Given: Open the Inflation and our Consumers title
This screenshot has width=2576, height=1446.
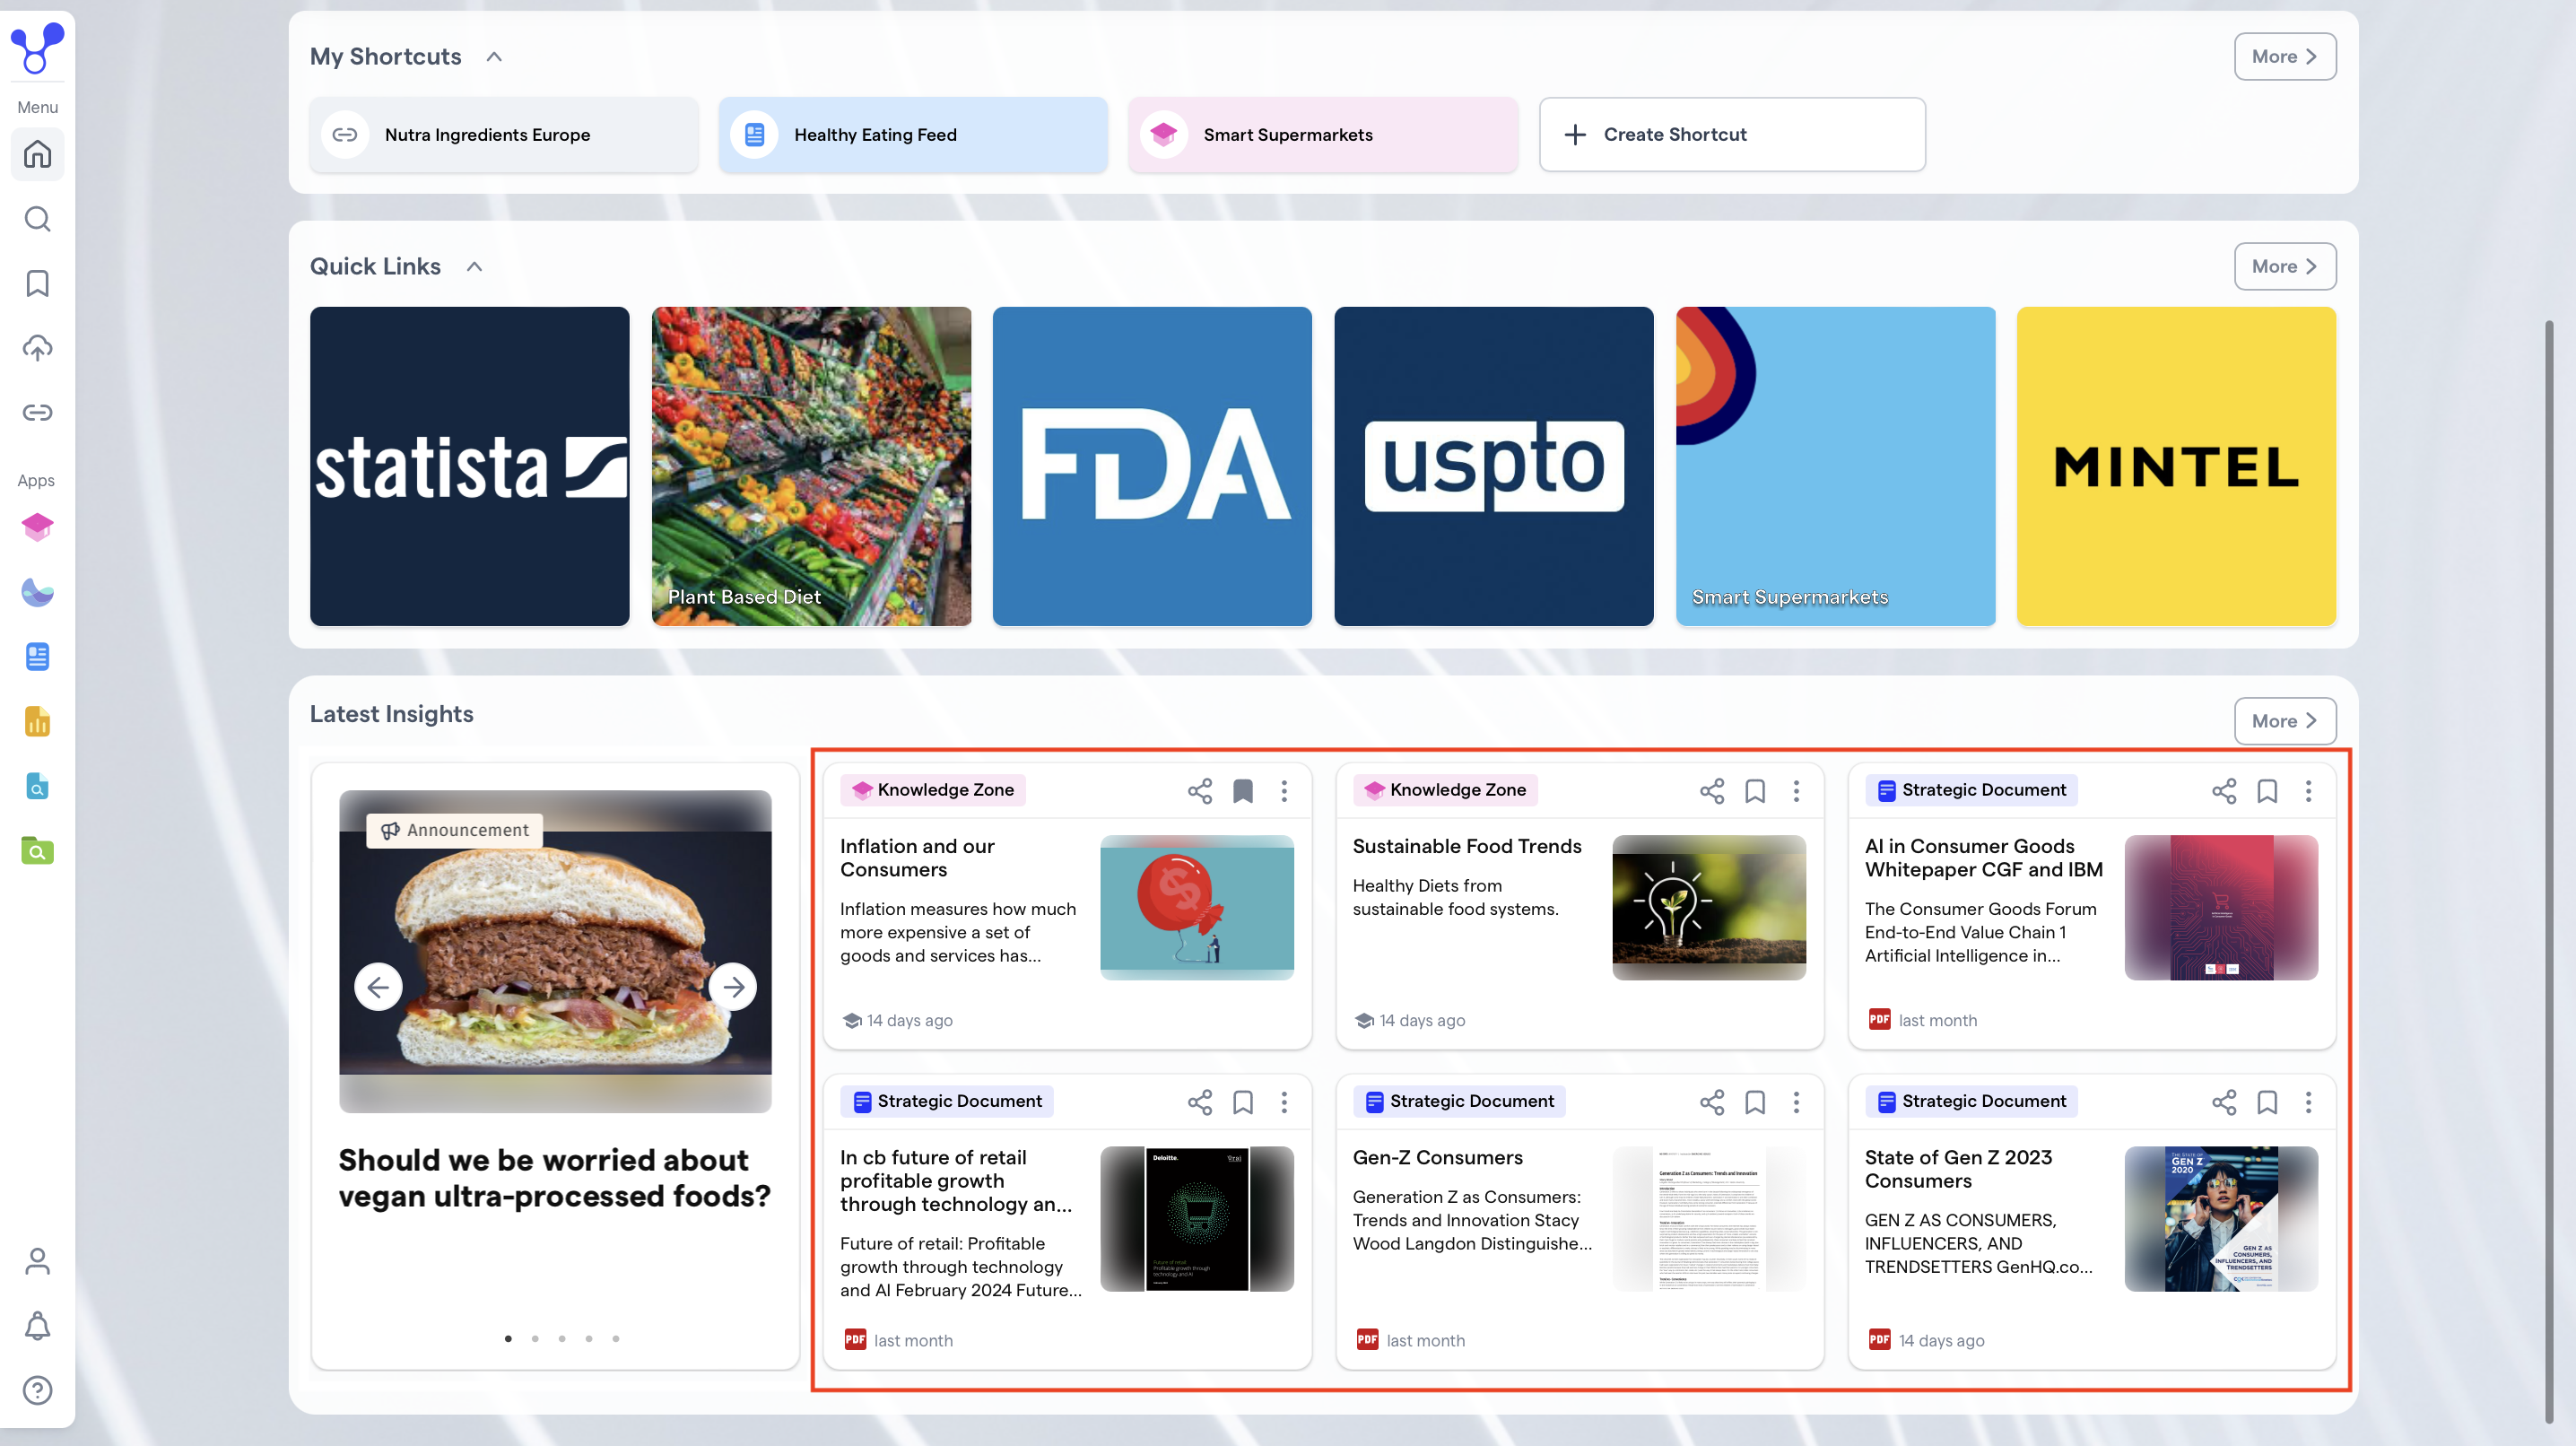Looking at the screenshot, I should tap(917, 858).
